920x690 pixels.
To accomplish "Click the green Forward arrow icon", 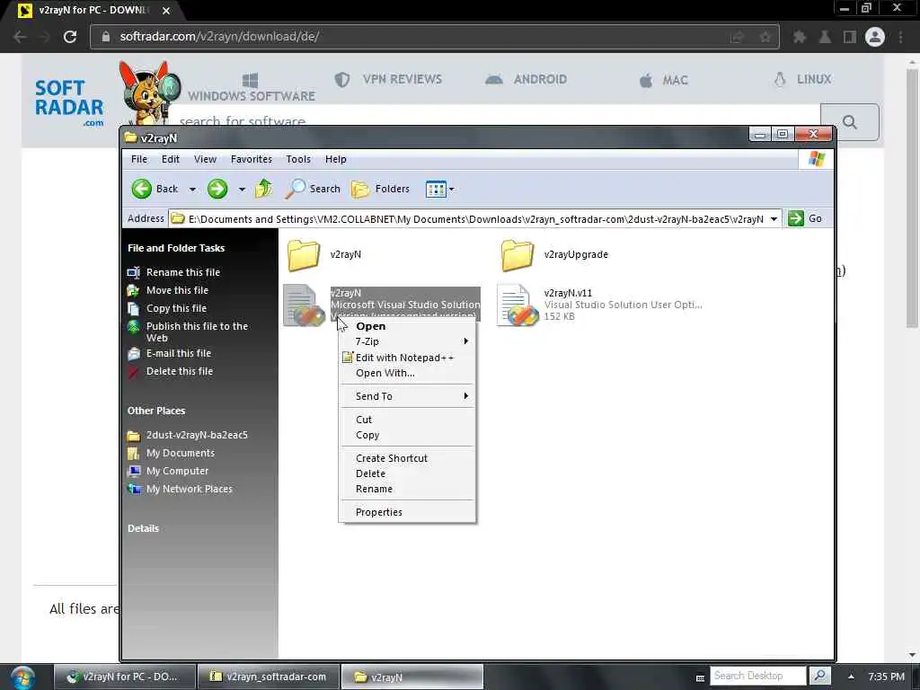I will (217, 189).
